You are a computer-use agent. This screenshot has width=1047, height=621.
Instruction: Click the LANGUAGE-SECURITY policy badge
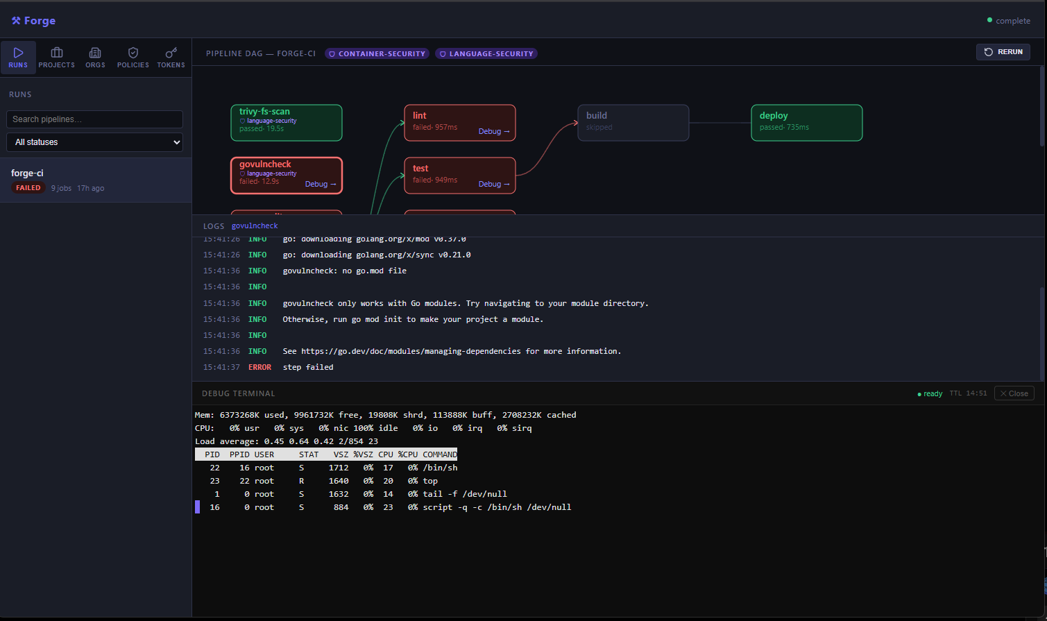[x=486, y=53]
